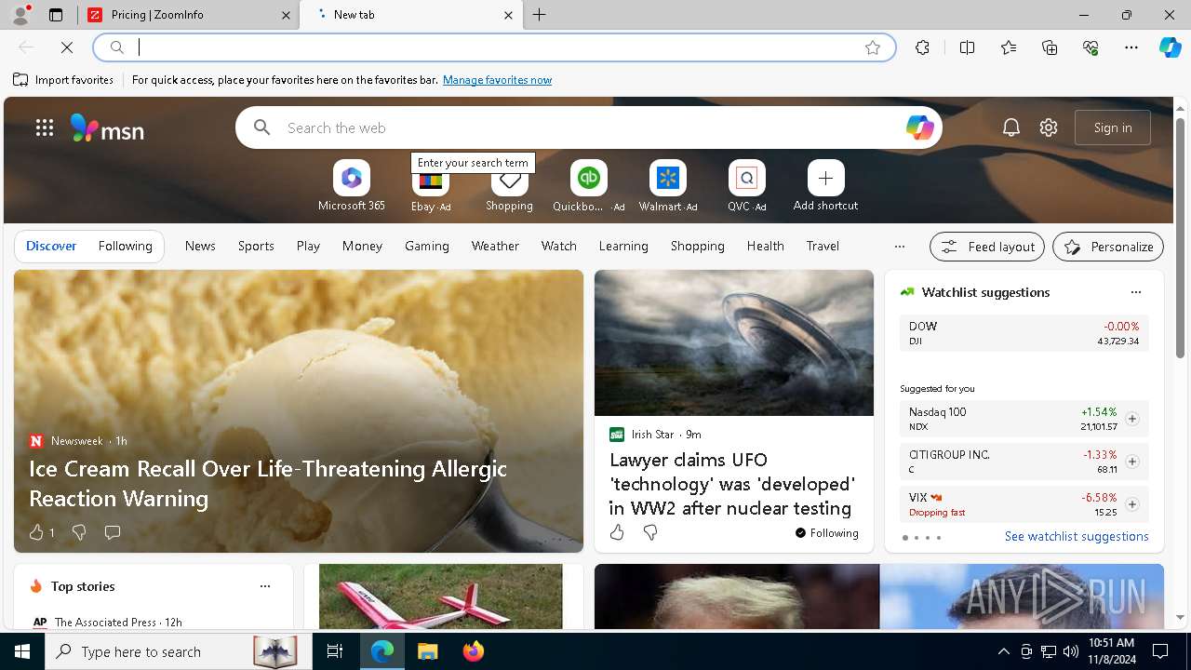
Task: Add VIX to watchlist
Action: pyautogui.click(x=1131, y=504)
